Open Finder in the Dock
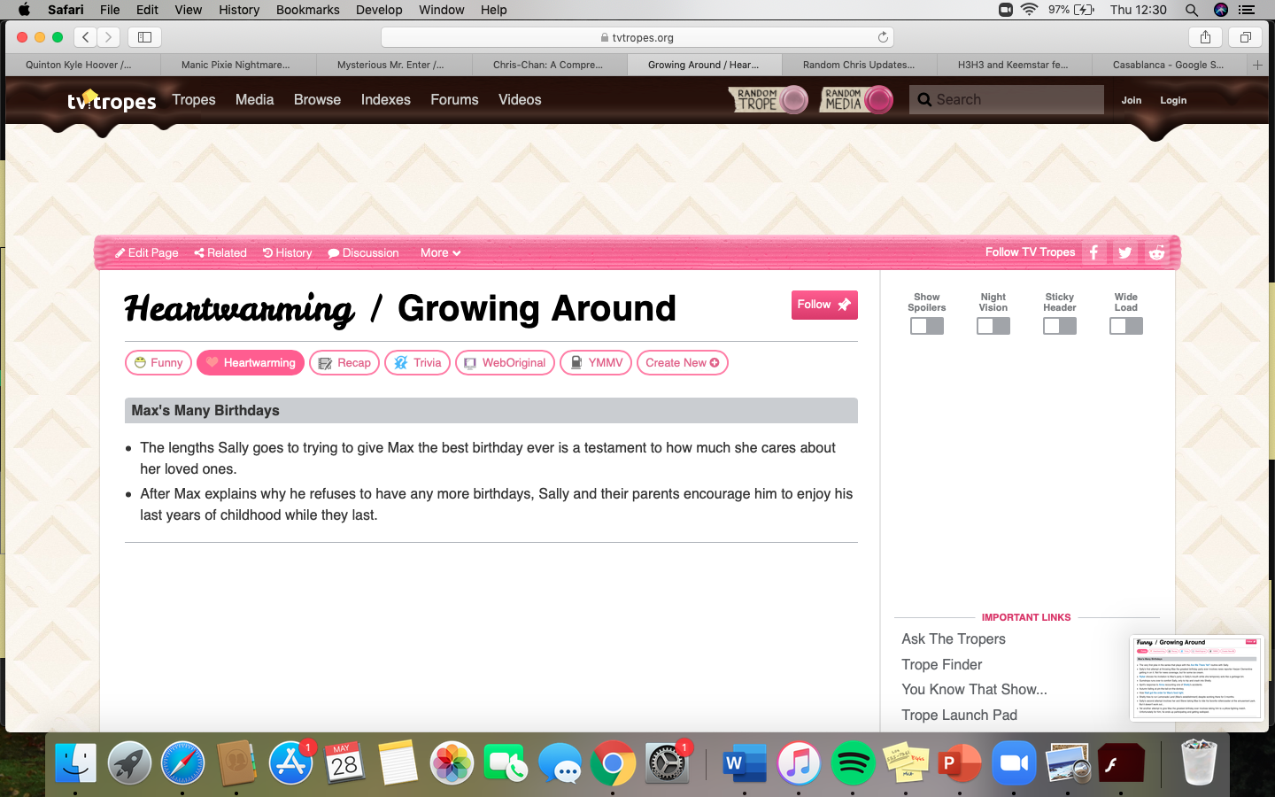 (x=76, y=762)
